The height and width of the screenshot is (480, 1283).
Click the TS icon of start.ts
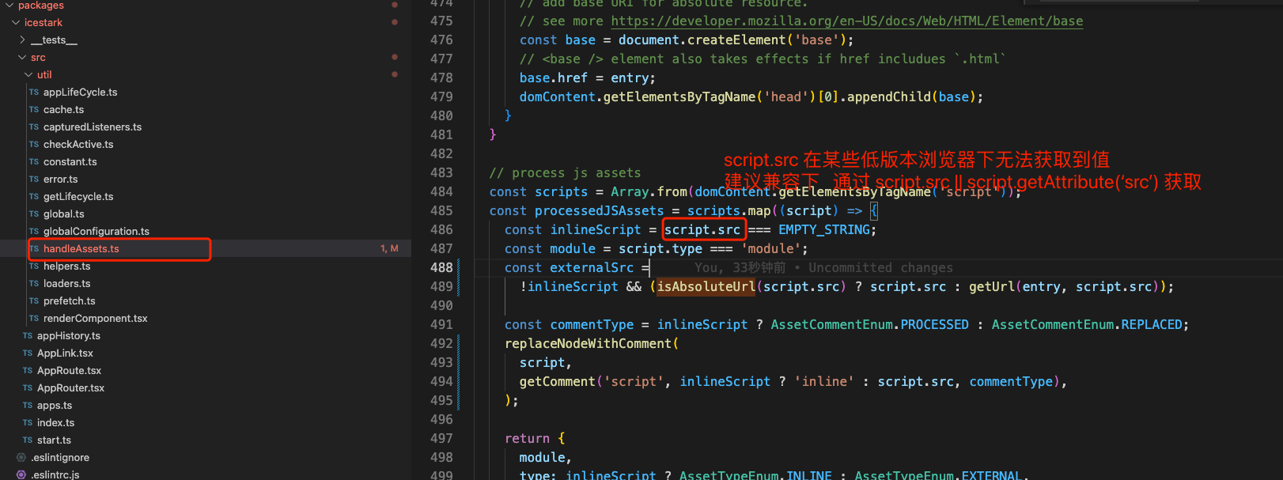[x=28, y=440]
